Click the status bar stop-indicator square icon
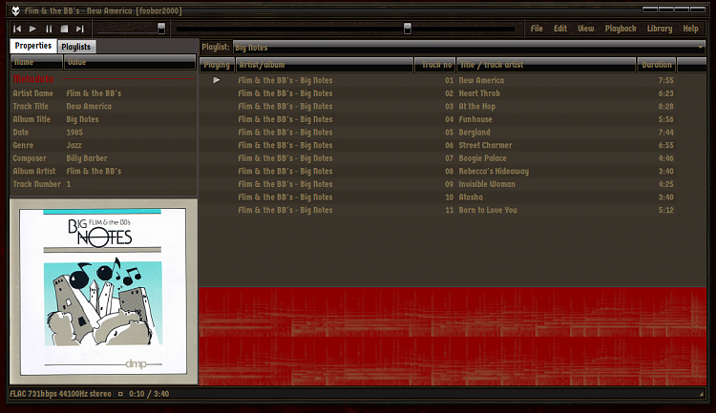716x413 pixels. pyautogui.click(x=120, y=394)
